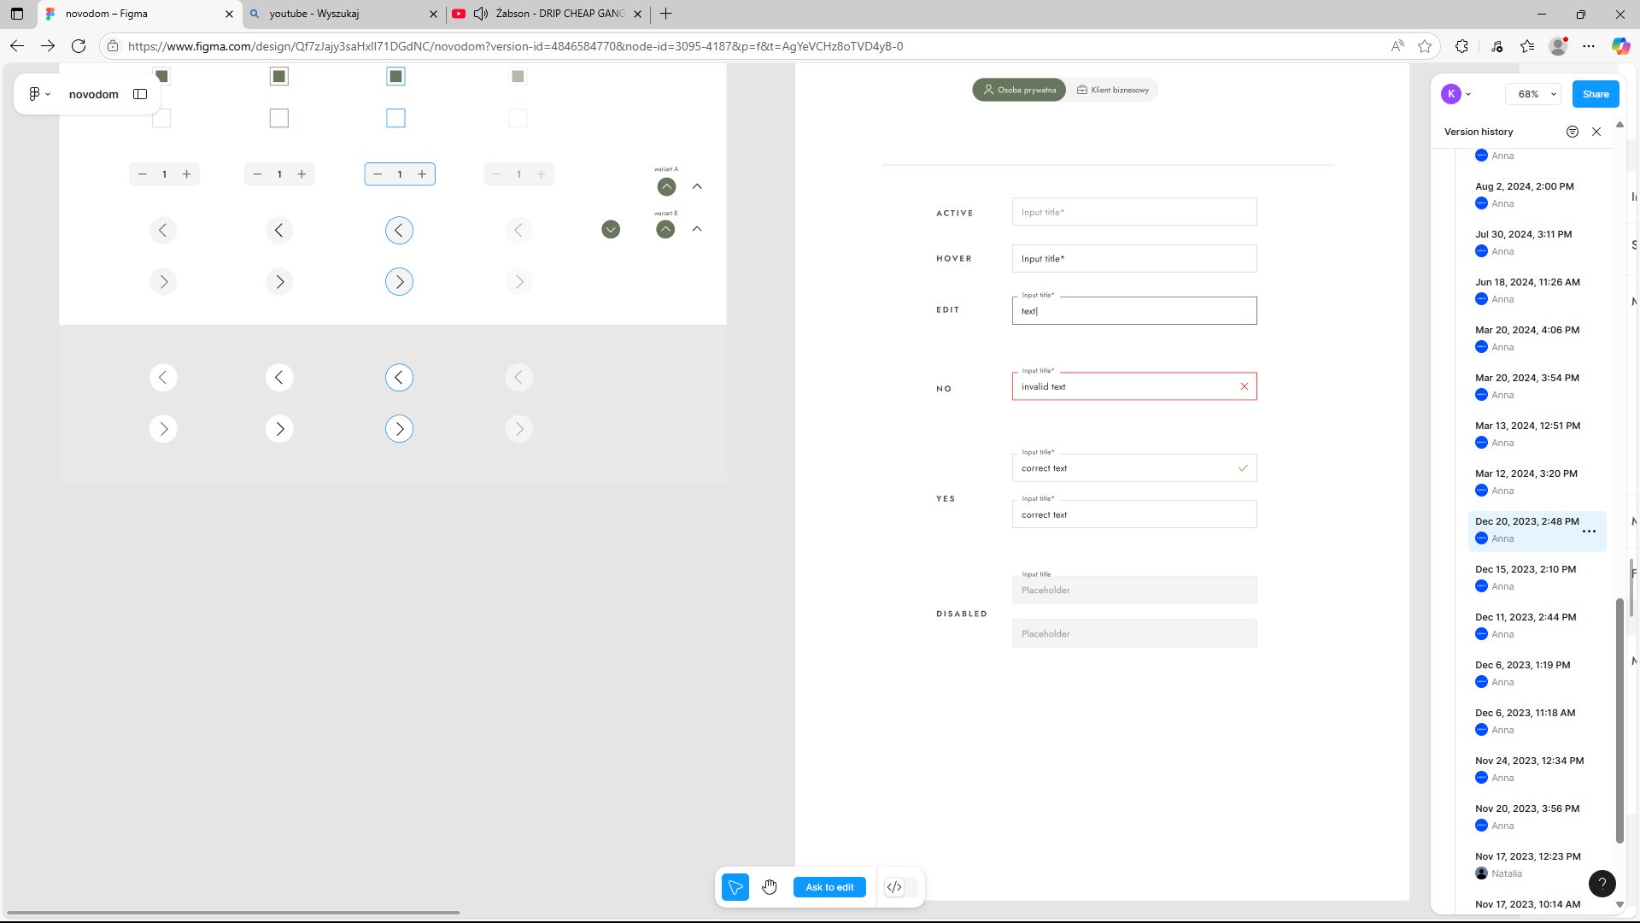Select the Hand tool
This screenshot has width=1640, height=923.
click(770, 887)
